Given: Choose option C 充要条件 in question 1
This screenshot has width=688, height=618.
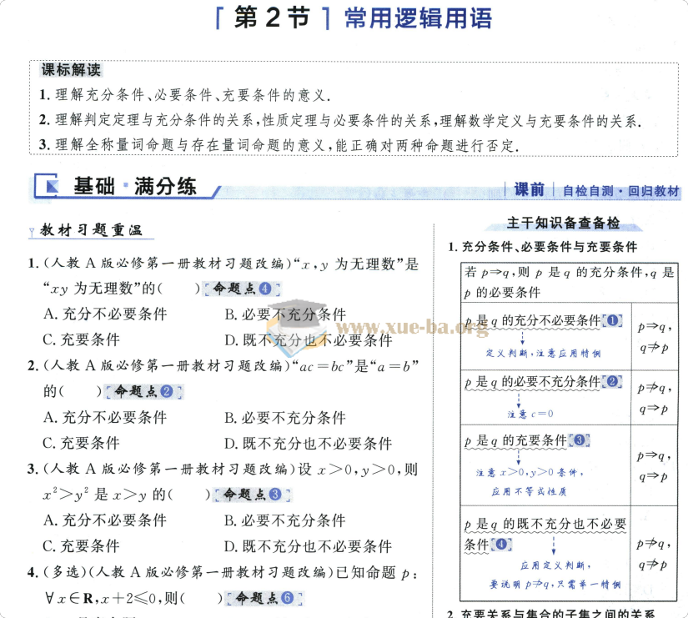Looking at the screenshot, I should (82, 339).
